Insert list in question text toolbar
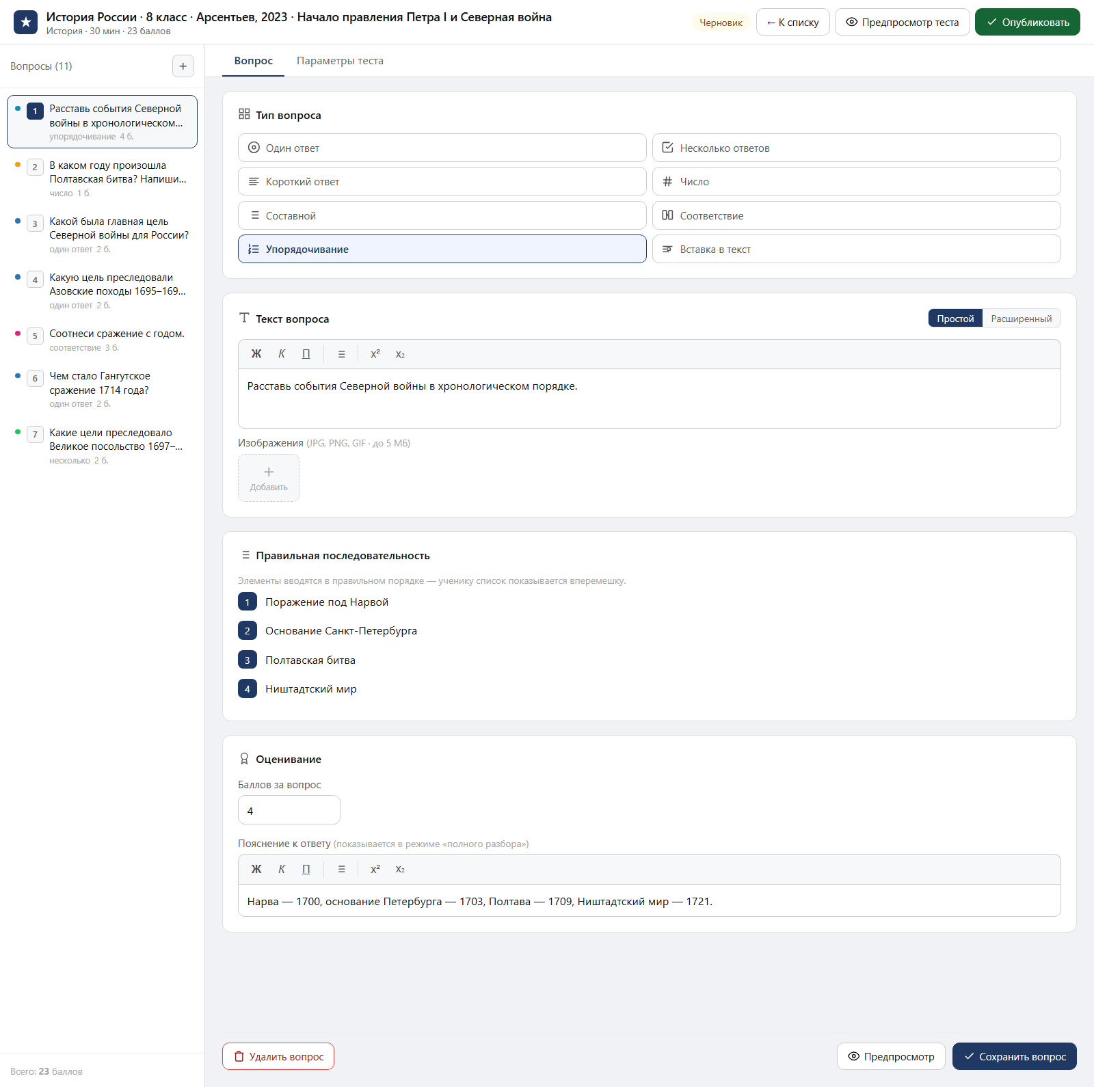The height and width of the screenshot is (1087, 1094). (341, 354)
